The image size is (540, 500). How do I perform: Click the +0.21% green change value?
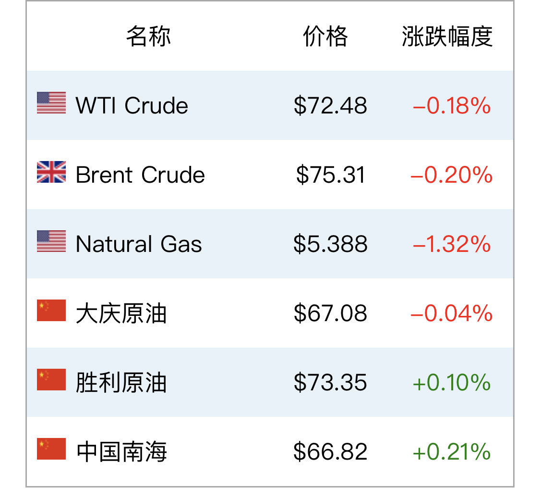(452, 452)
